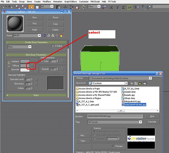Click the Unlink Selection tool

[x=24, y=7]
